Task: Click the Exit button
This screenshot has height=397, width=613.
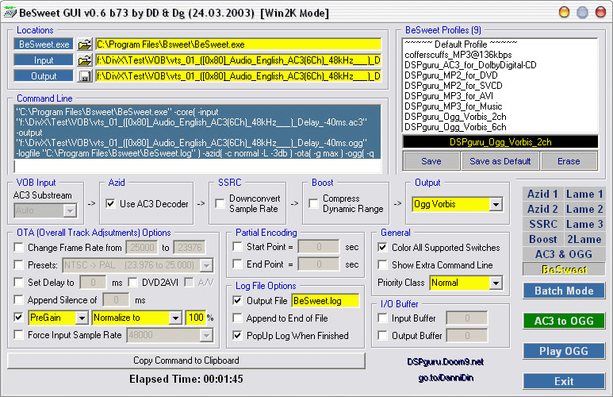Action: (564, 381)
